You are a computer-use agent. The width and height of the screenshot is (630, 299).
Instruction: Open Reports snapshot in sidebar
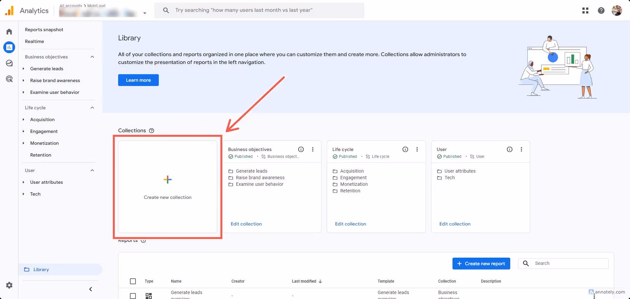44,30
